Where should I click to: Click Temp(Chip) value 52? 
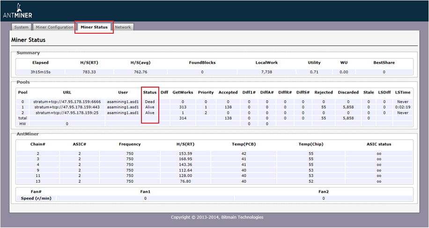(x=311, y=181)
